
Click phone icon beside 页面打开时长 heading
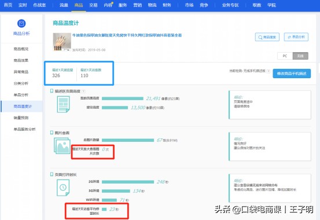(x=52, y=174)
